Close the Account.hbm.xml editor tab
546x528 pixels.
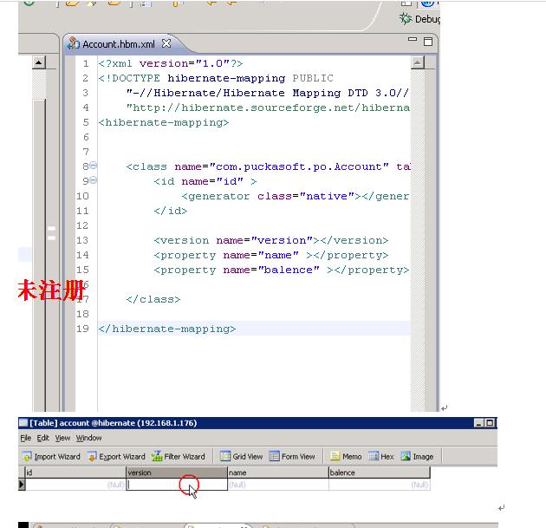pyautogui.click(x=166, y=43)
